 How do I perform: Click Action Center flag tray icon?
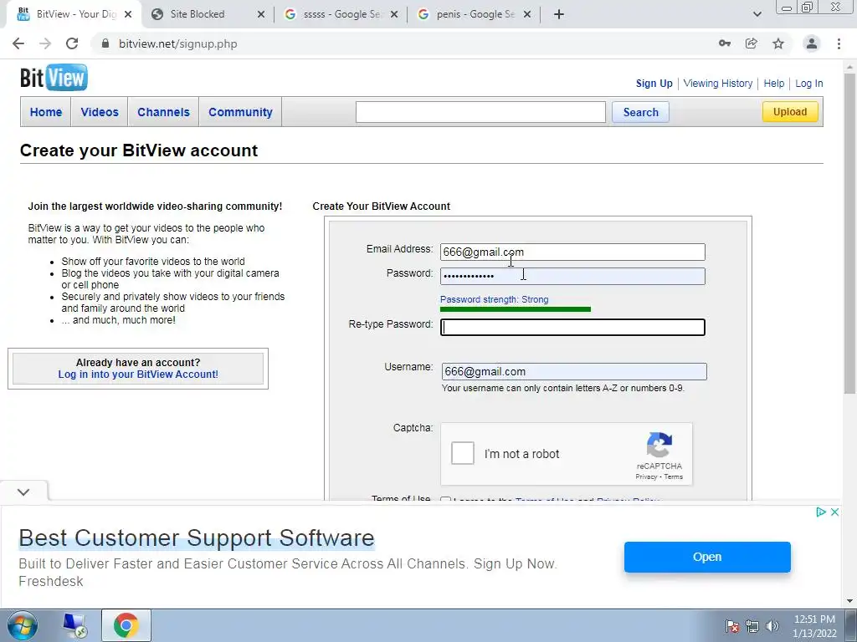732,626
